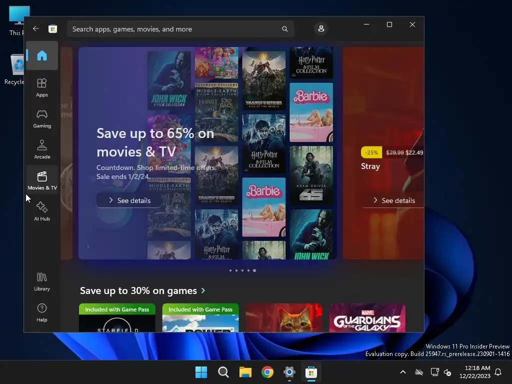
Task: Open the network status tray icon
Action: coord(434,372)
